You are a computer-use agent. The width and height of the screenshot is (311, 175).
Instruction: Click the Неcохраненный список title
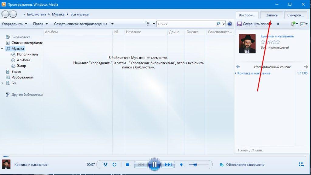[x=272, y=67]
